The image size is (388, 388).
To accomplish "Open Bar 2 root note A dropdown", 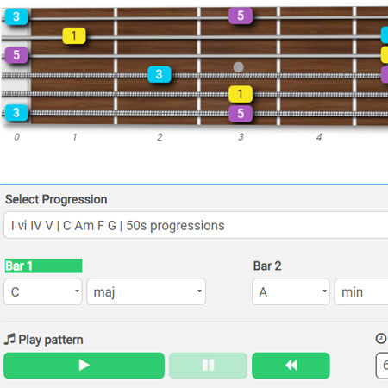I will [x=291, y=291].
